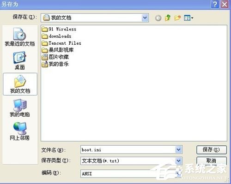The image size is (231, 184).
Task: Click the Save (保存) button
Action: pyautogui.click(x=212, y=150)
